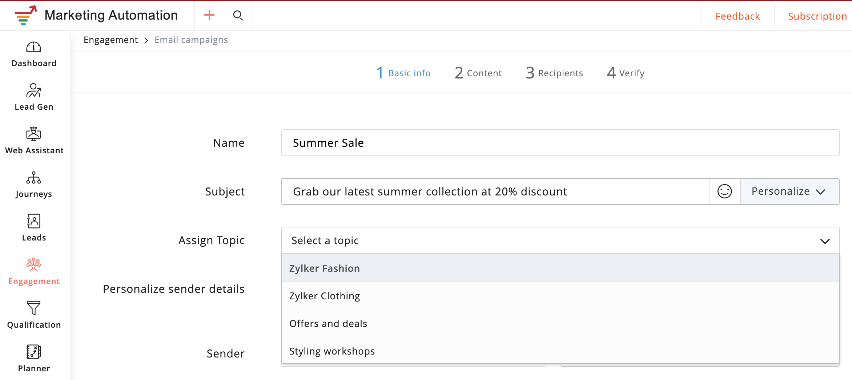Open the Leads module
Viewport: 852px width, 380px height.
click(x=34, y=228)
